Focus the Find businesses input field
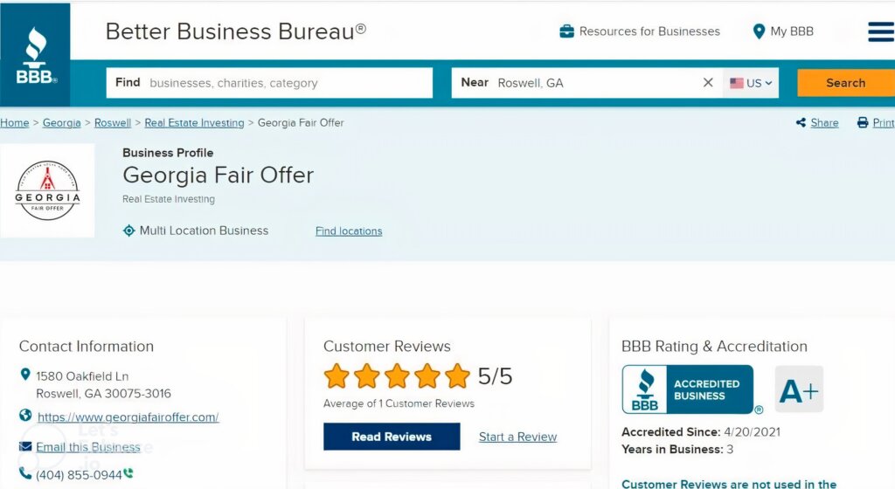 (x=269, y=83)
